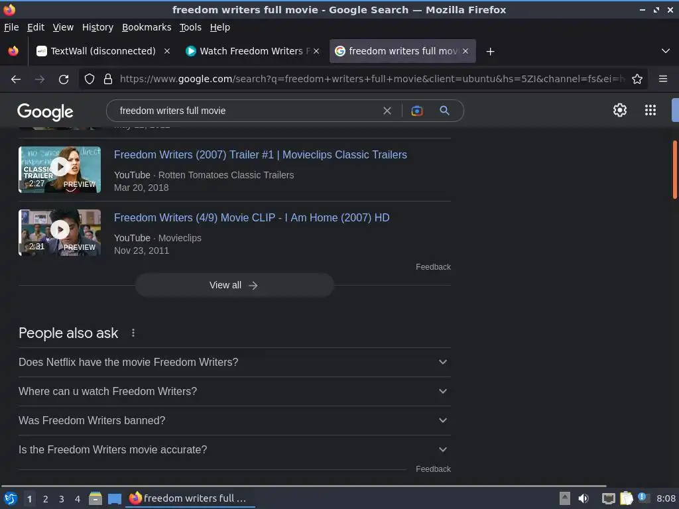Clear the Google search box text
The height and width of the screenshot is (509, 679).
click(x=387, y=111)
